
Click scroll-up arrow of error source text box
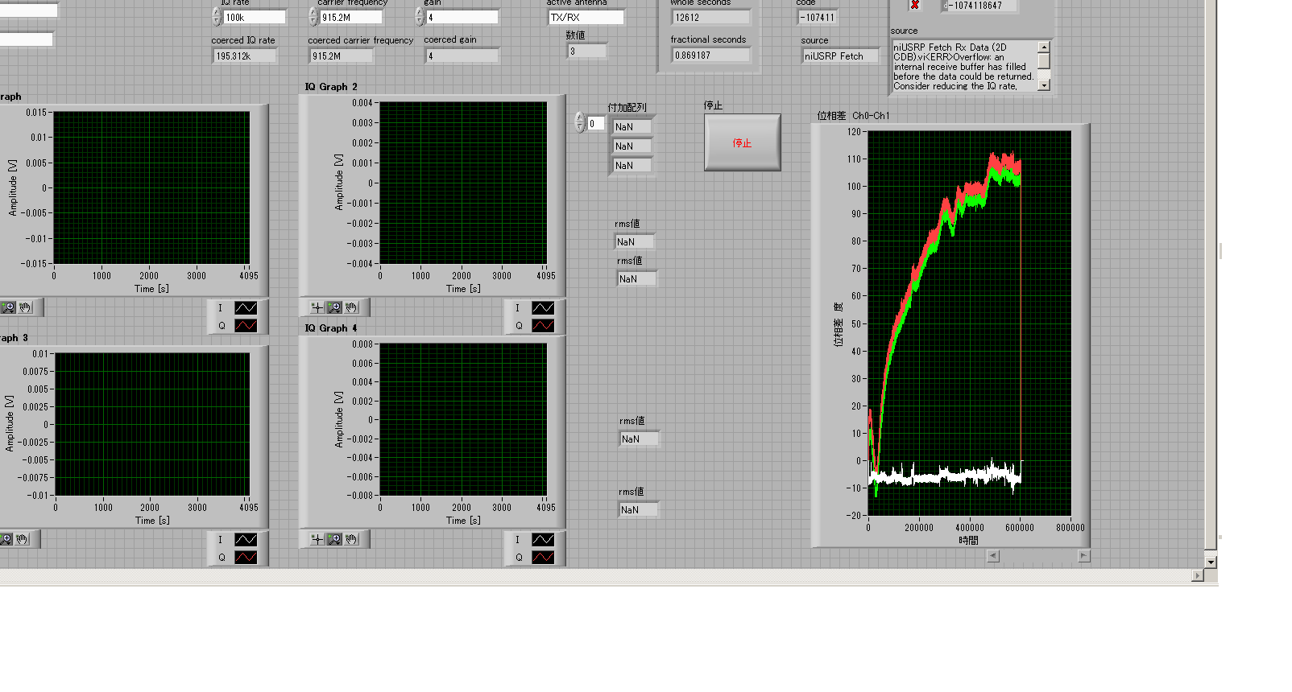pos(1044,47)
